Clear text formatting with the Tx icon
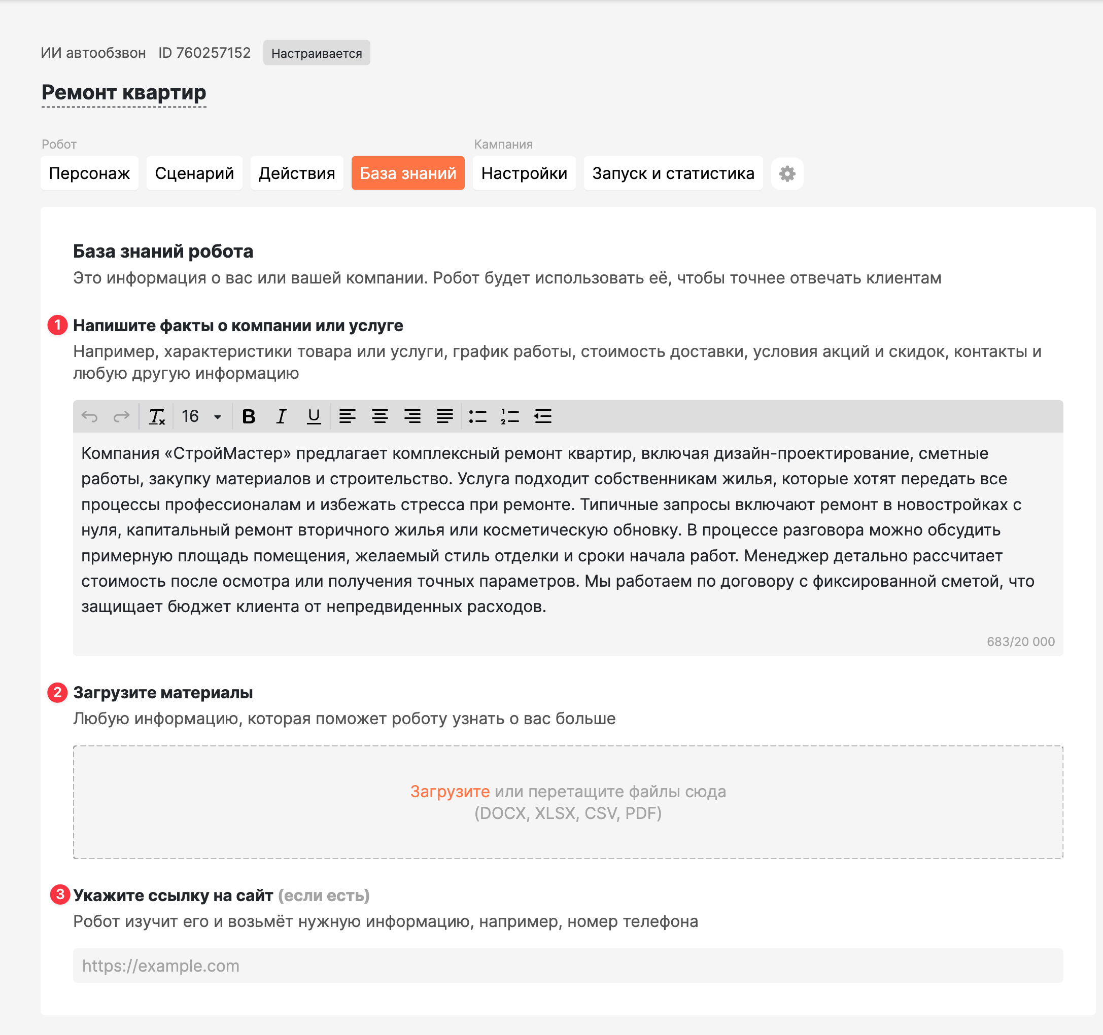 tap(157, 416)
